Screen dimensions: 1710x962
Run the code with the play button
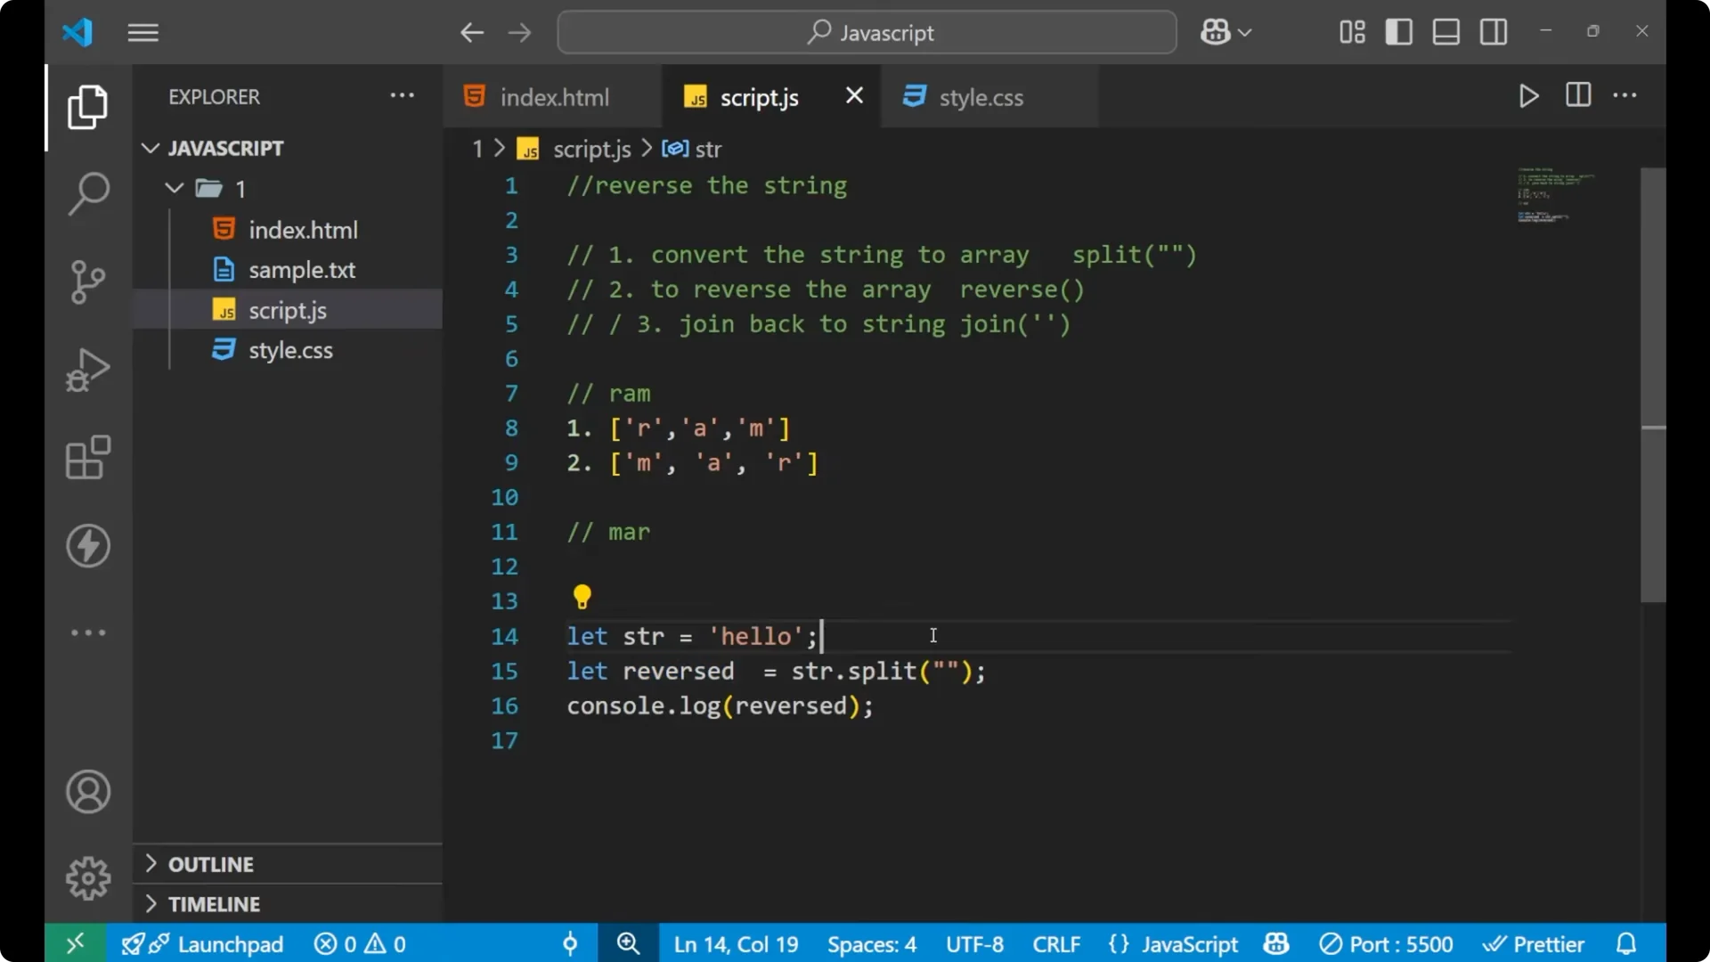click(1528, 96)
